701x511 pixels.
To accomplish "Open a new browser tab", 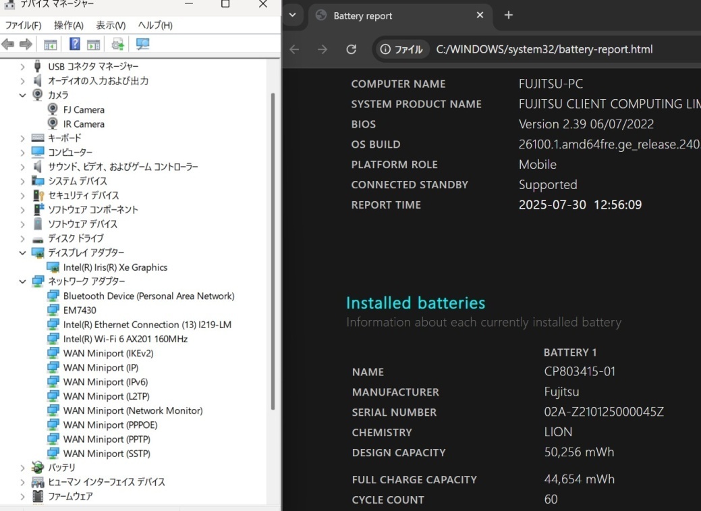I will click(x=509, y=16).
